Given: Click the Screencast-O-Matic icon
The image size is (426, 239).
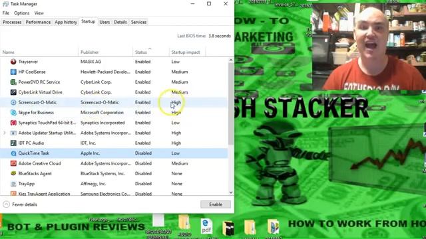Looking at the screenshot, I should pyautogui.click(x=13, y=102).
